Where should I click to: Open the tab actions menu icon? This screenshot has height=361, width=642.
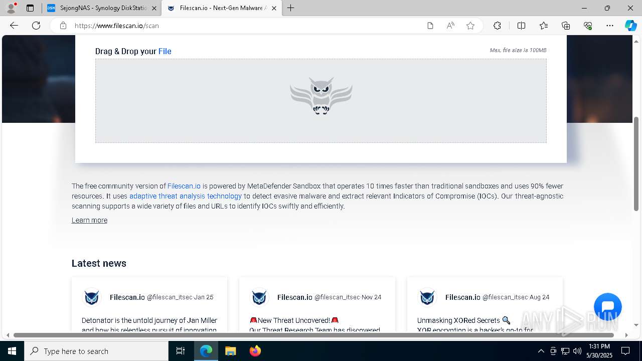coord(30,8)
